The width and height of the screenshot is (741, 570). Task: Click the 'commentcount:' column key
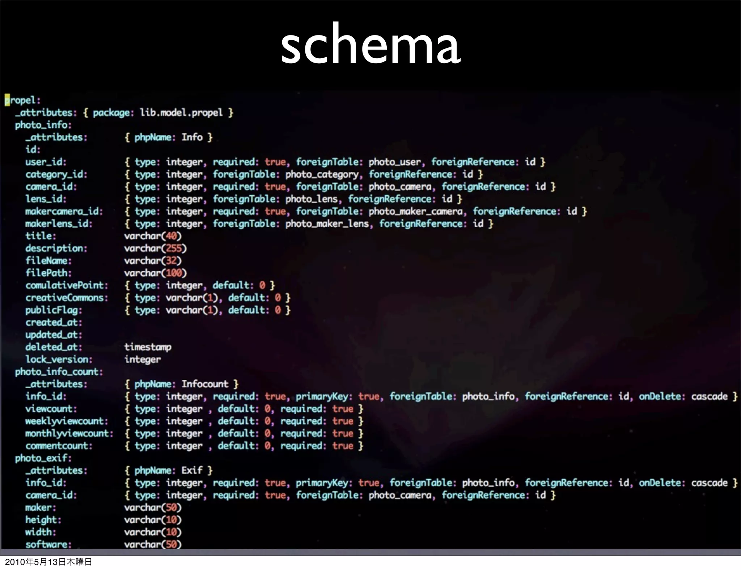59,446
